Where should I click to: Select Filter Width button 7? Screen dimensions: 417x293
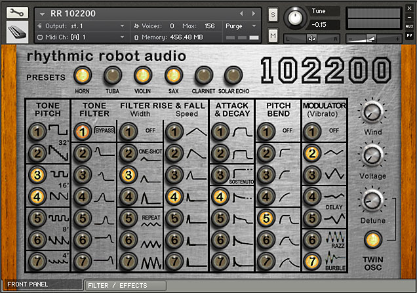click(129, 262)
